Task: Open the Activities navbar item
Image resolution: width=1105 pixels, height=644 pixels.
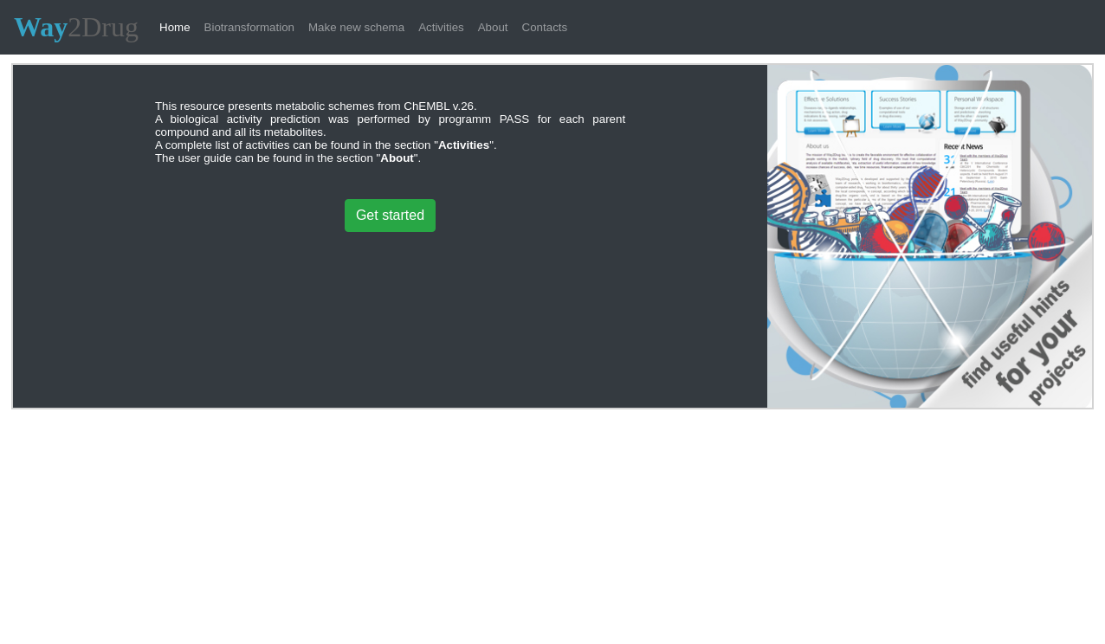Action: [x=441, y=27]
